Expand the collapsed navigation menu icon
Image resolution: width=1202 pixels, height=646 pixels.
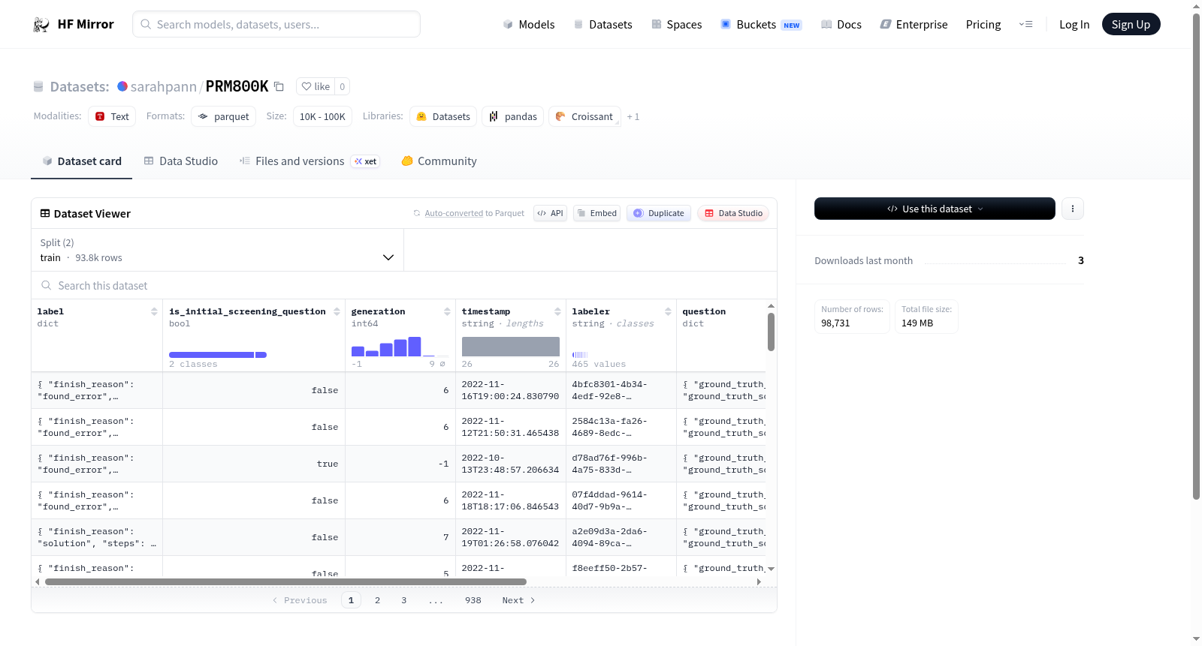click(x=1025, y=24)
